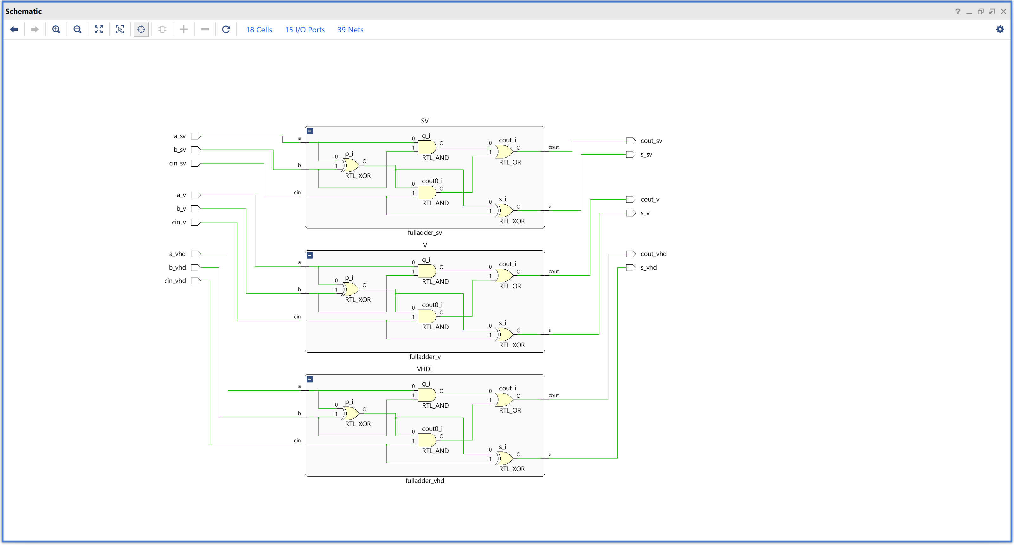Screen dimensions: 1014x545
Task: Click the back arrow navigation icon
Action: [x=14, y=29]
